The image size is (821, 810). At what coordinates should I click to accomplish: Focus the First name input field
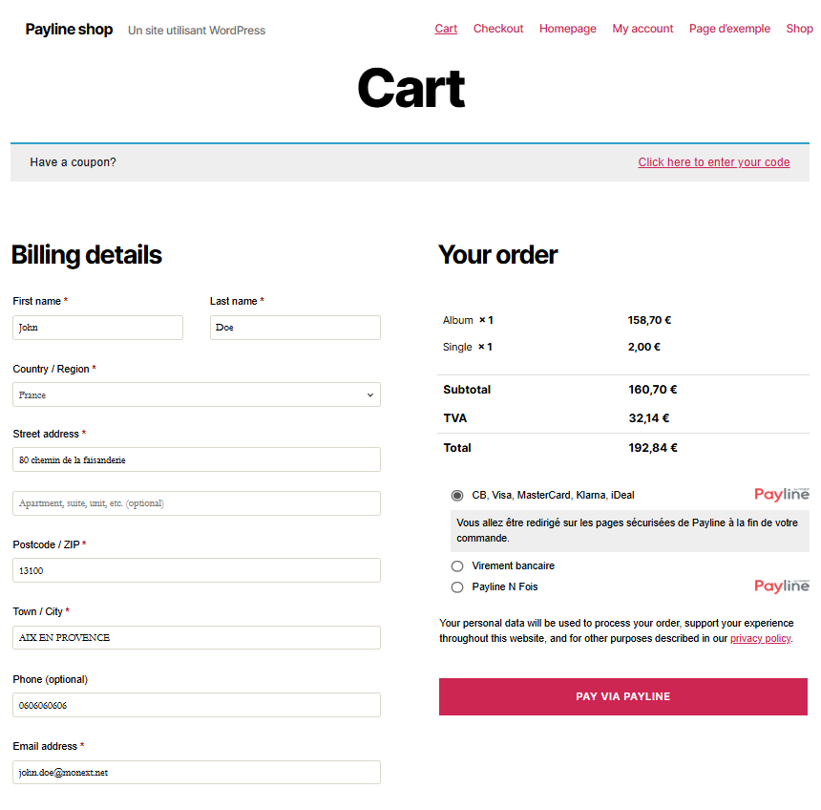click(x=98, y=328)
